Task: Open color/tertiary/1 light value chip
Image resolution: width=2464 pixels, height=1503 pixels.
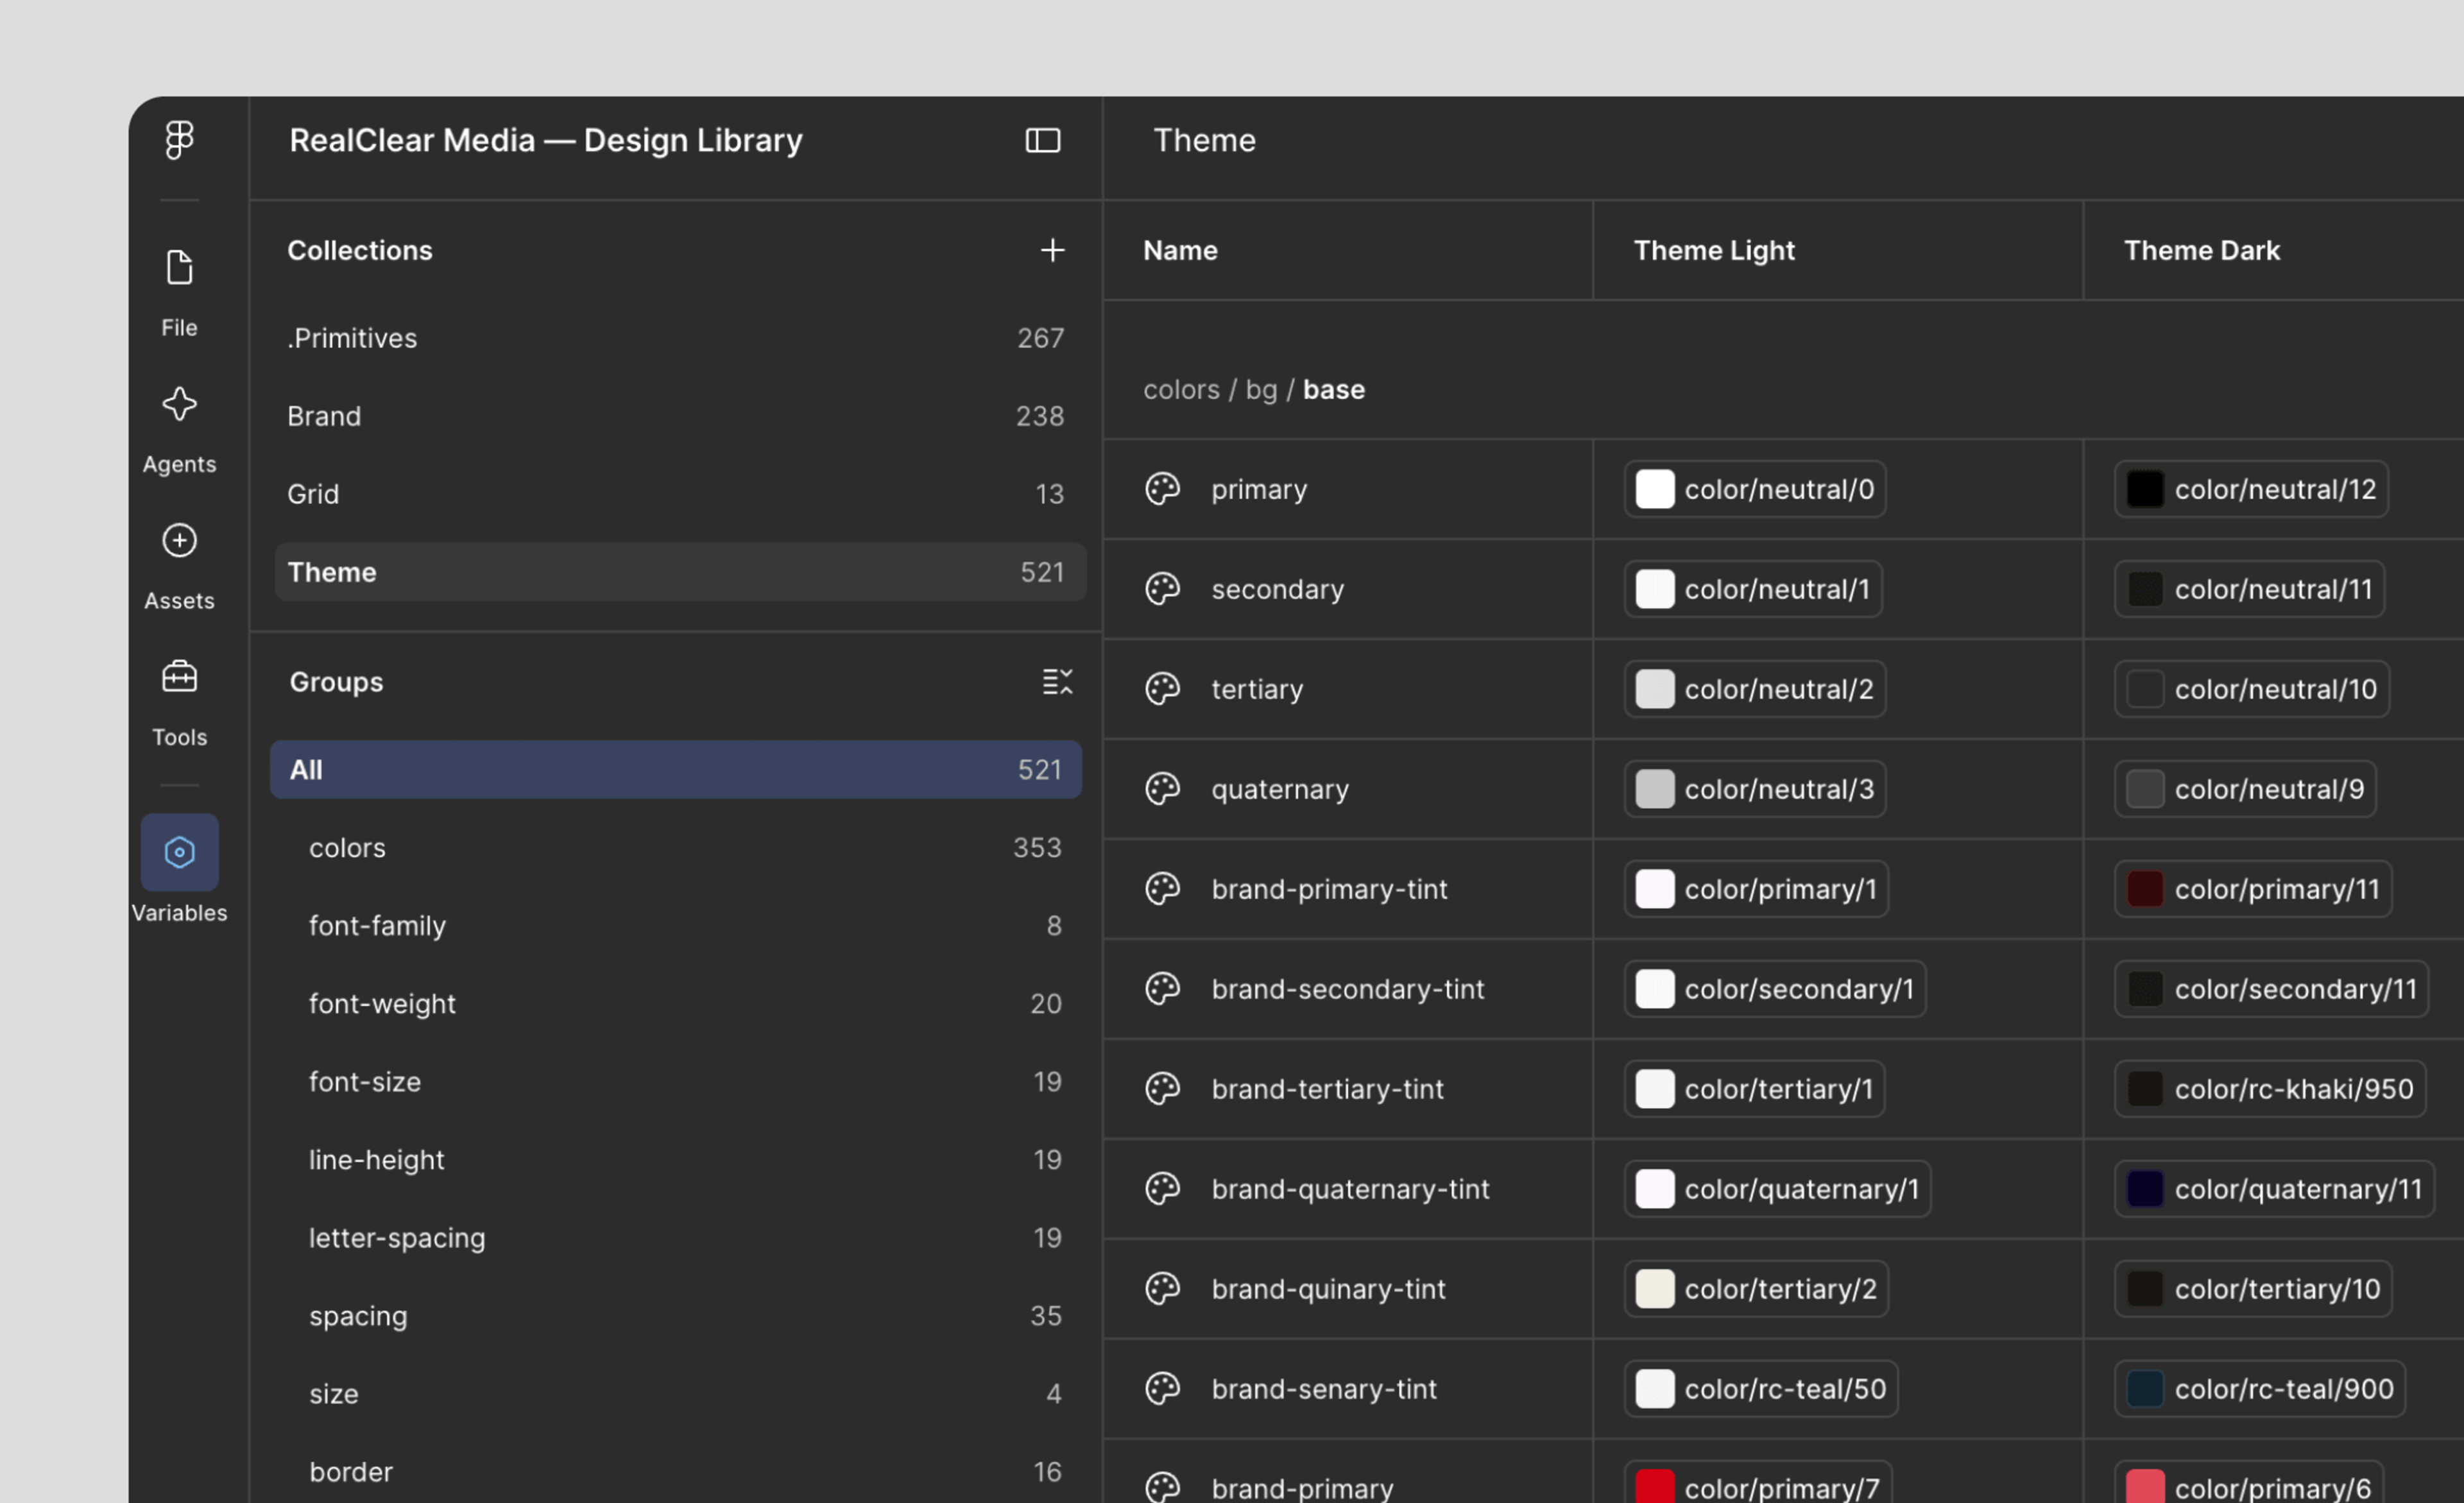Action: 1754,1089
